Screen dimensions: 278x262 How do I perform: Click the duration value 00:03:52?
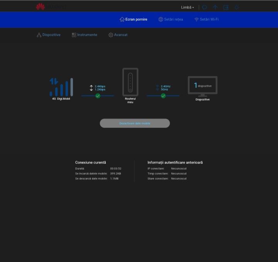click(116, 169)
